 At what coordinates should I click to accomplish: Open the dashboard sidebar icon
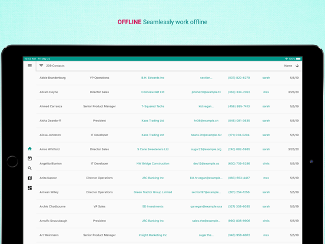[30, 188]
